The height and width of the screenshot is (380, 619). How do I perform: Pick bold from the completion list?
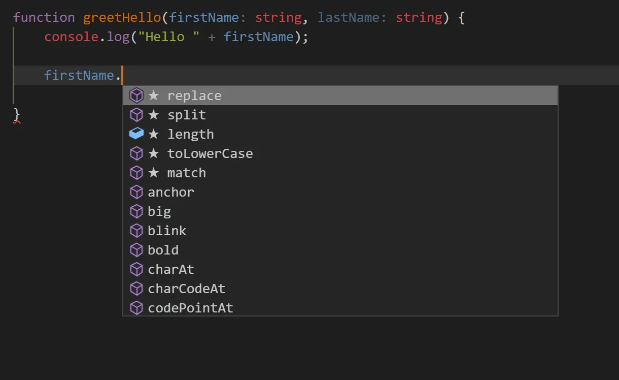[x=163, y=250]
